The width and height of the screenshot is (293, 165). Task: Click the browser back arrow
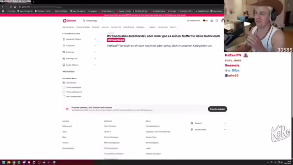tap(2, 7)
